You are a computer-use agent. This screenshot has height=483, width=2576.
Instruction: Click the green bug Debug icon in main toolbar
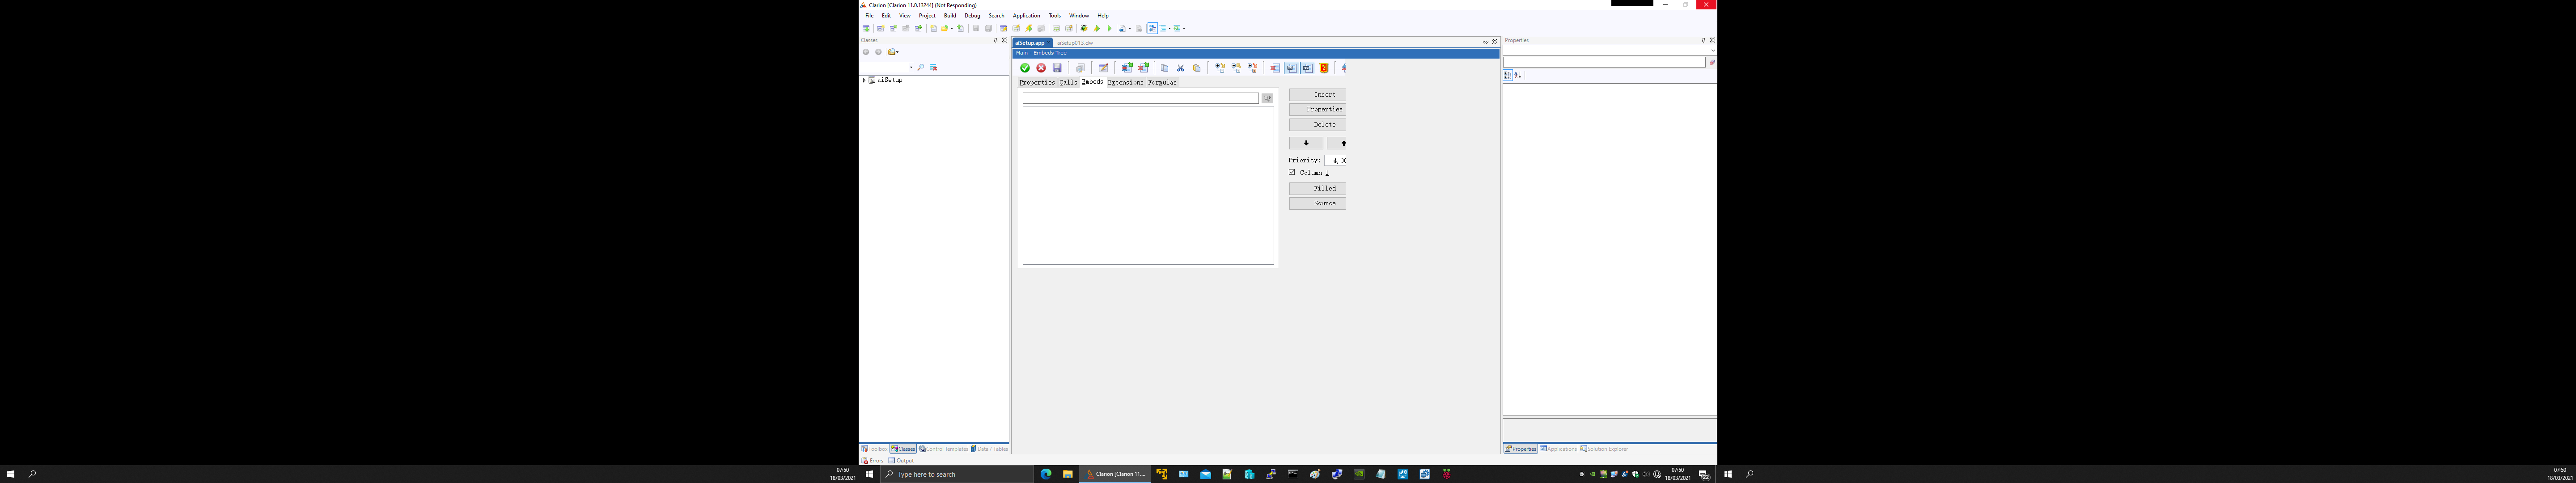point(1084,28)
